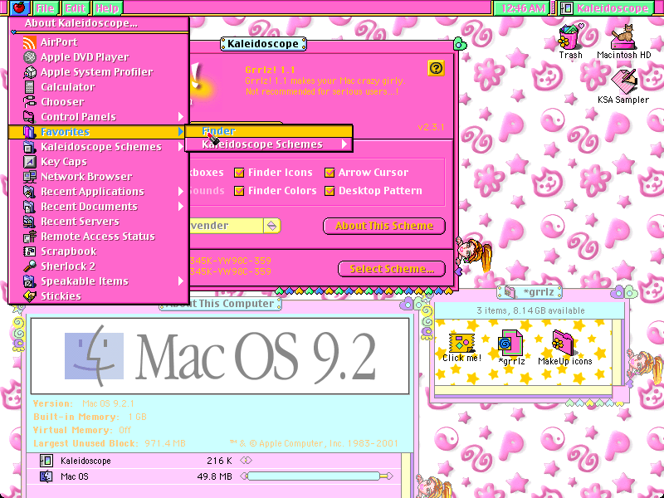This screenshot has height=498, width=664.
Task: Click the Kaleidoscope application menu icon
Action: point(568,8)
